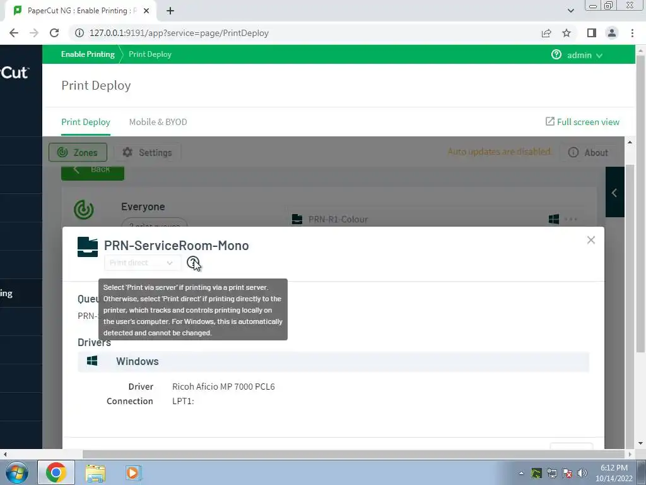Click the Print Deploy breadcrumb
This screenshot has width=646, height=485.
click(x=150, y=54)
